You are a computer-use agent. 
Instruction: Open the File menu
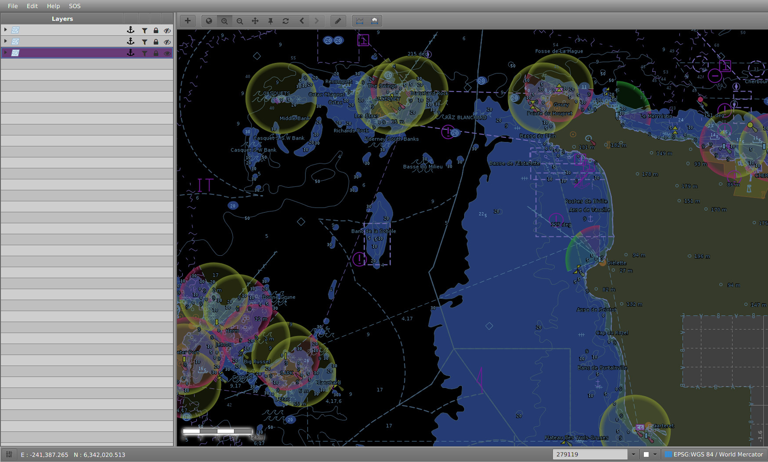point(13,6)
